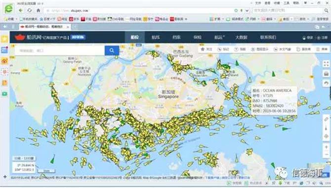Image resolution: width=331 pixels, height=188 pixels.
Task: Click the 登录 login link
Action: (307, 38)
